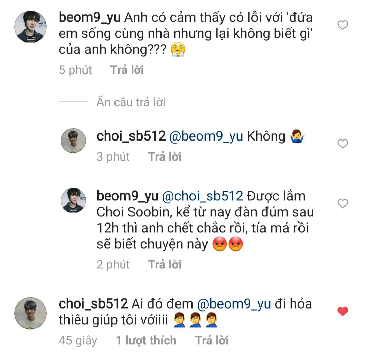Open the choi_sb512 username on the bottom comment

click(x=93, y=304)
